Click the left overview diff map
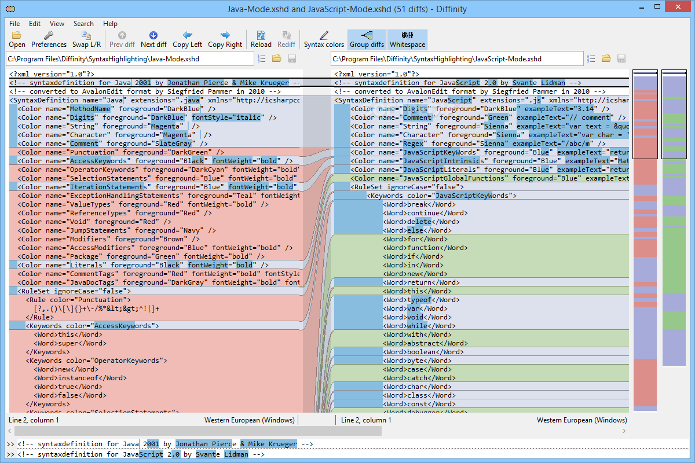Viewport: 695px width, 463px height. (645, 240)
